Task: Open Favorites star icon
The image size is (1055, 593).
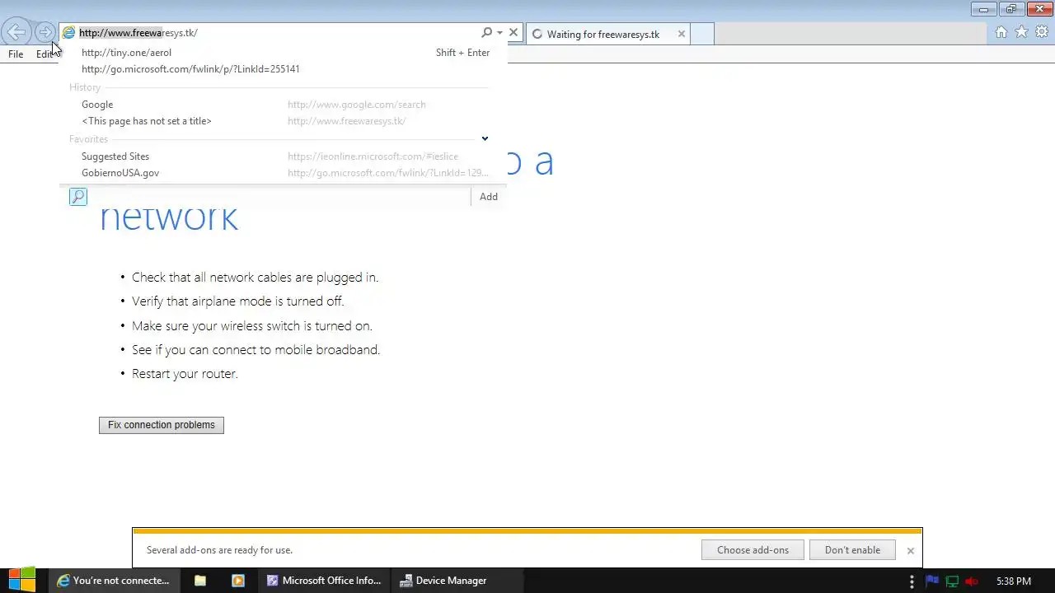Action: tap(1021, 32)
